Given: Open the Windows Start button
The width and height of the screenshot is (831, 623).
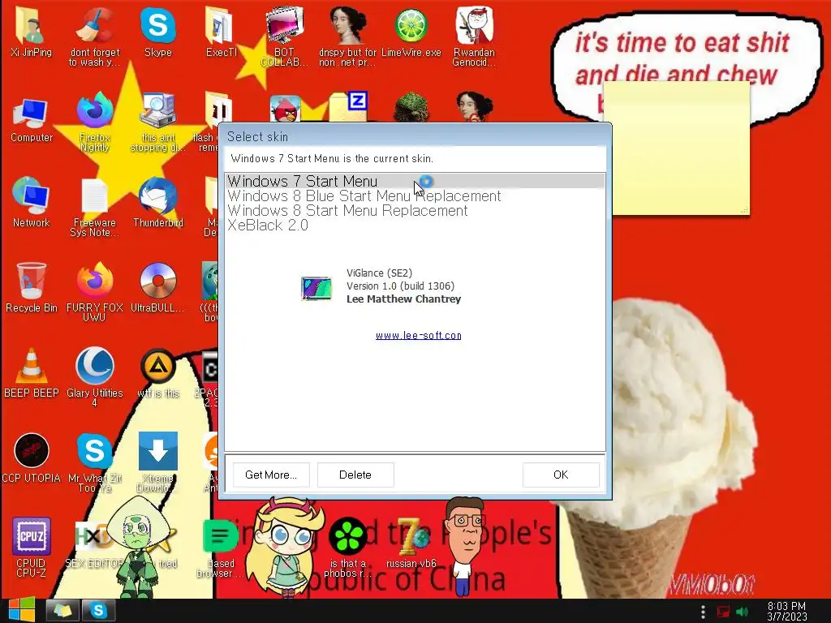Looking at the screenshot, I should pyautogui.click(x=21, y=610).
